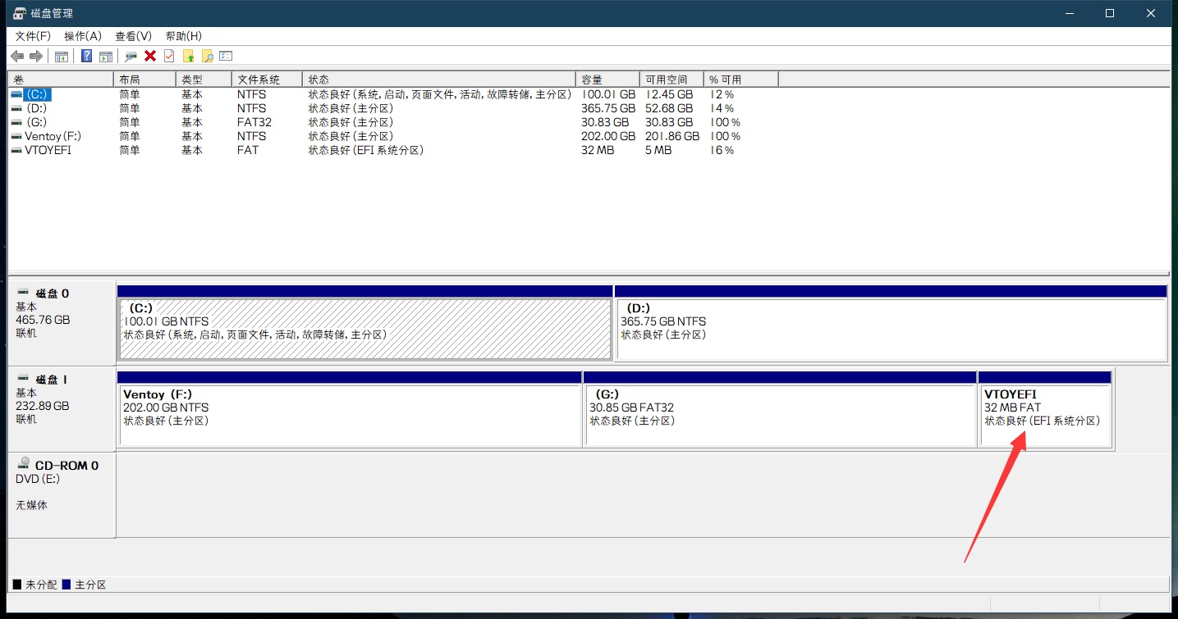
Task: Toggle the show/hide action pane icon
Action: [x=106, y=56]
